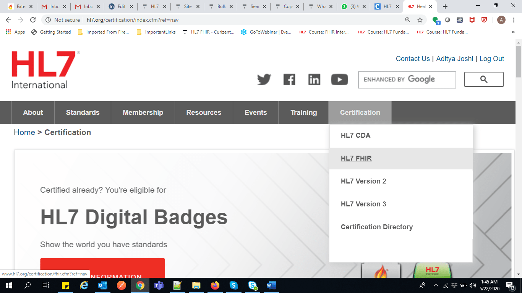
Task: Open the zoom magnifier in address bar
Action: (x=408, y=20)
